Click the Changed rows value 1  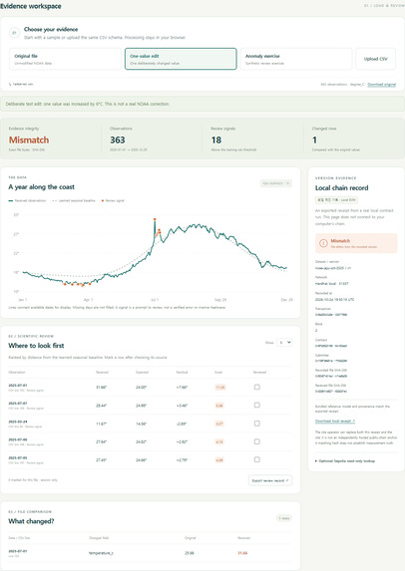tap(314, 141)
